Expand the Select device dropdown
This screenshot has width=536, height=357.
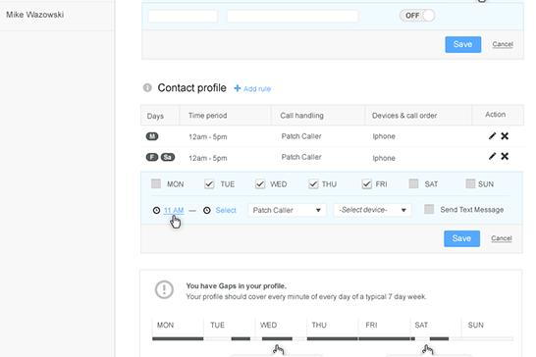[372, 210]
